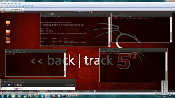Click the snapshot icon in VMware toolbar
Viewport: 175px width, 98px height.
coord(11,6)
